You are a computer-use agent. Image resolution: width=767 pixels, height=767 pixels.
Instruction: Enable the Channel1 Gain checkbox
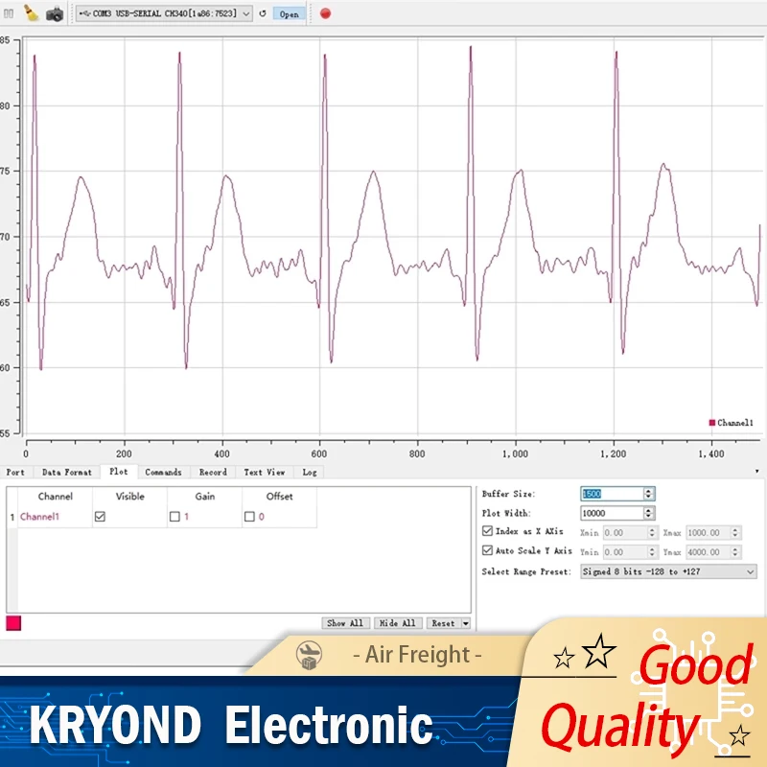[174, 517]
